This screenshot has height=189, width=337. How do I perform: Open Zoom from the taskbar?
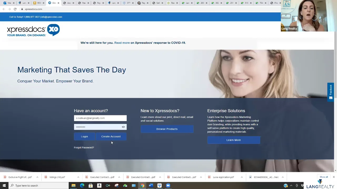(168, 186)
